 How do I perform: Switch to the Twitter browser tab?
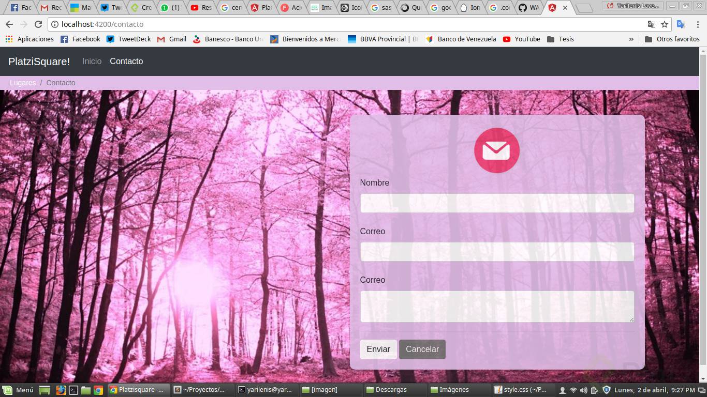pyautogui.click(x=111, y=8)
